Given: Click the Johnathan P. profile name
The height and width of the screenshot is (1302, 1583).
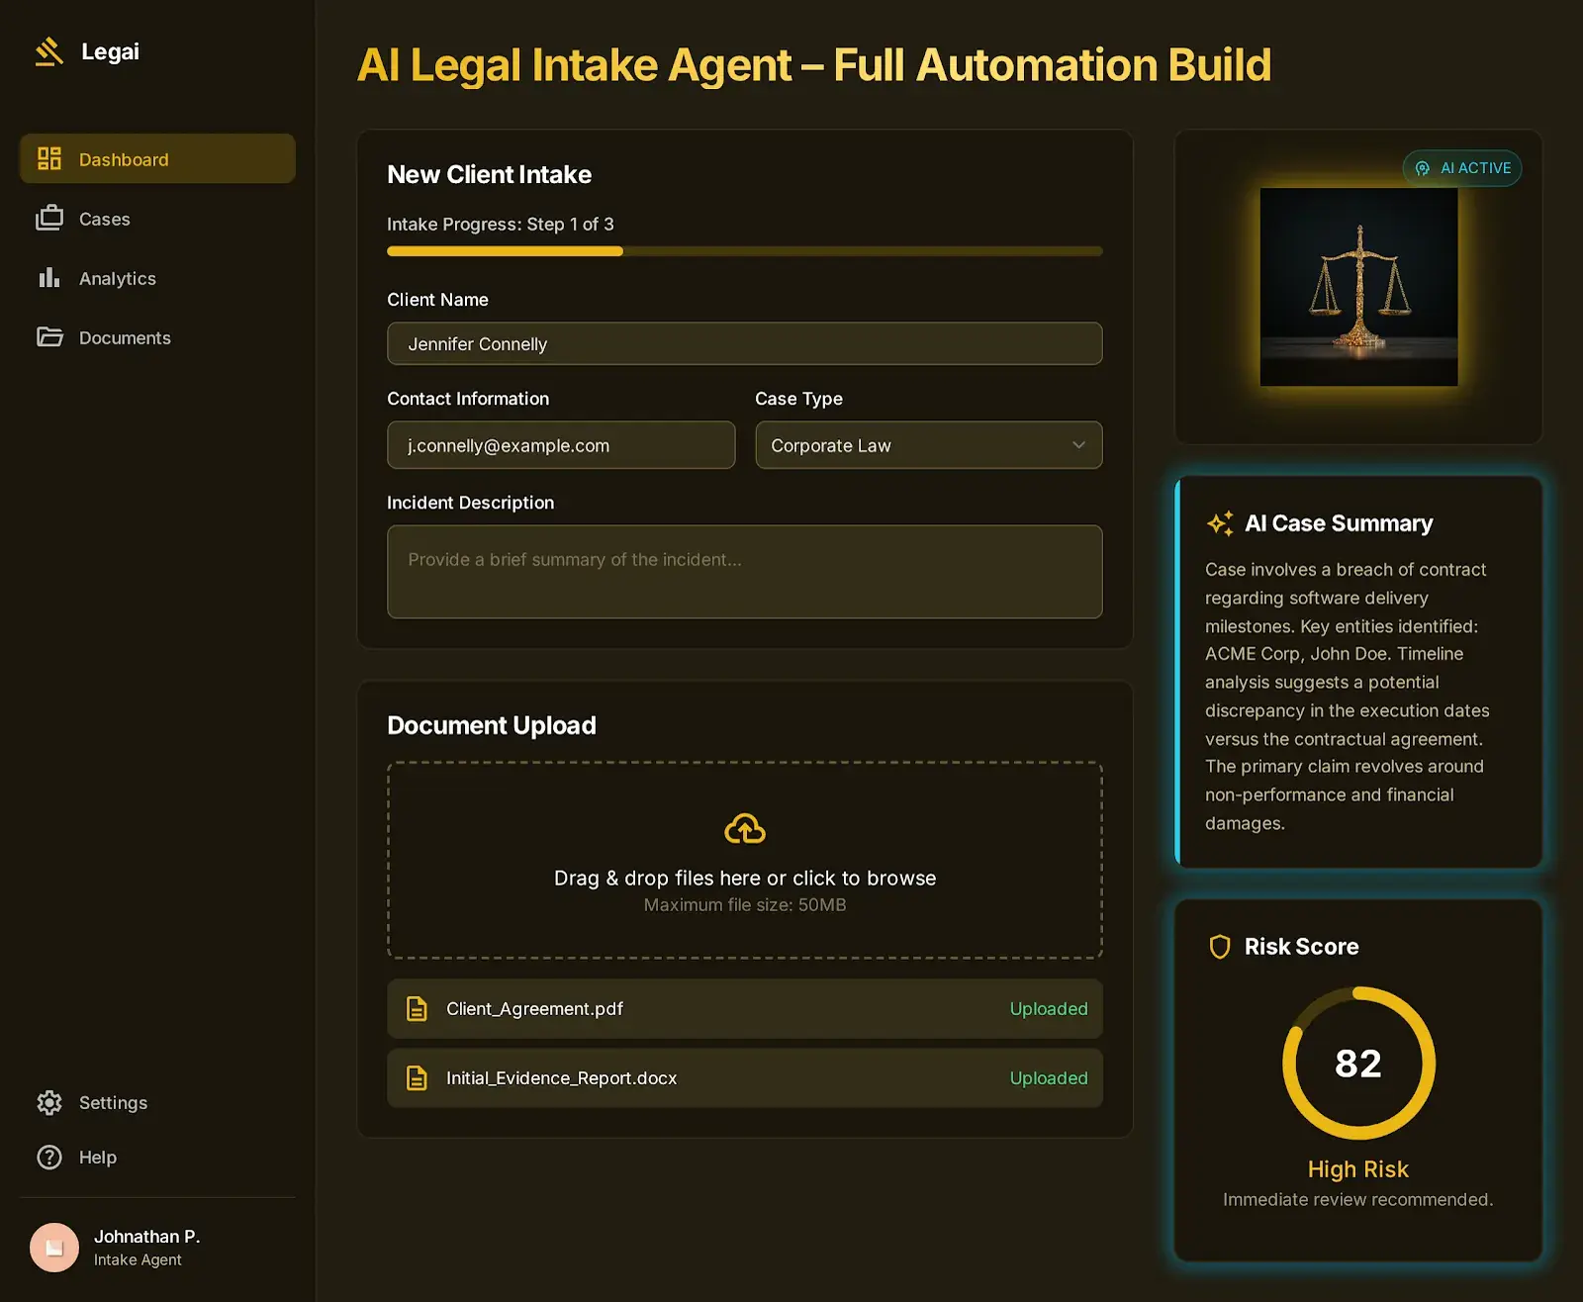Looking at the screenshot, I should (147, 1236).
